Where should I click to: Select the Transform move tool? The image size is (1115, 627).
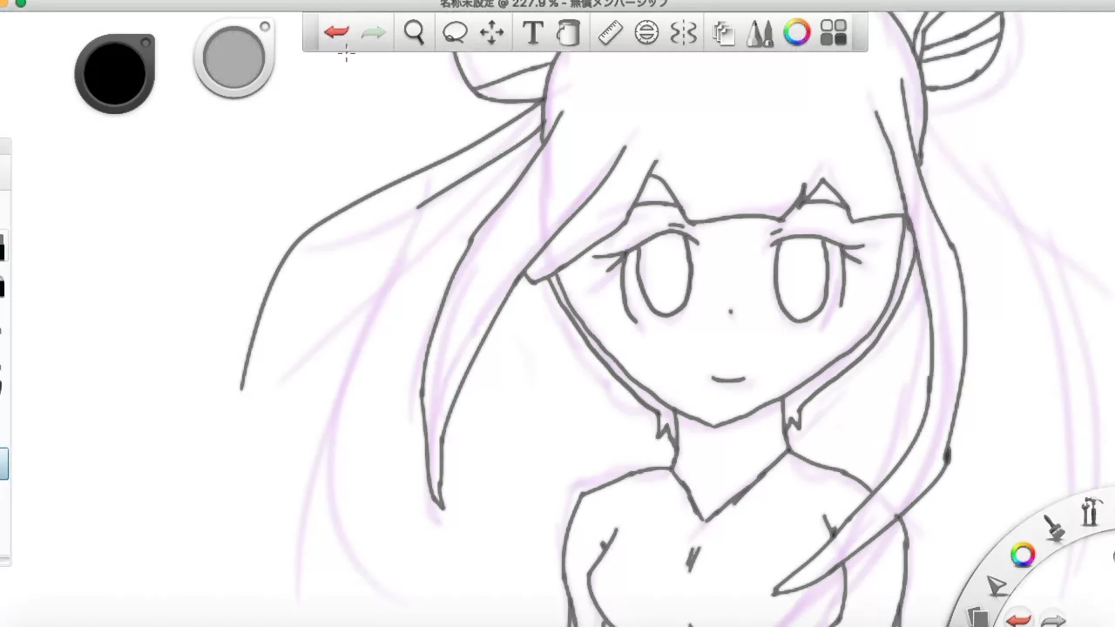tap(492, 33)
